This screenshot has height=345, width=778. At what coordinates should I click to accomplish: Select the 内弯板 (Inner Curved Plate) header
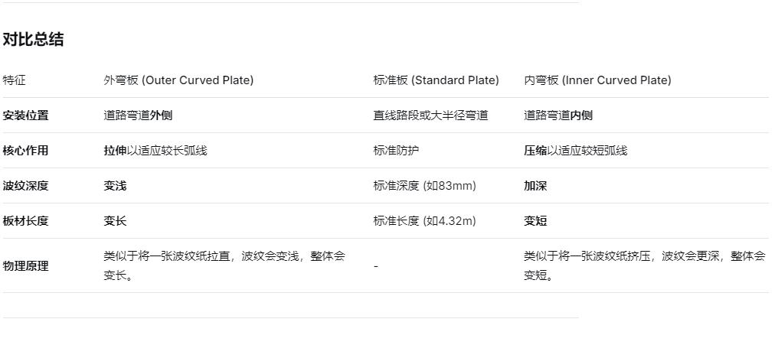[597, 80]
